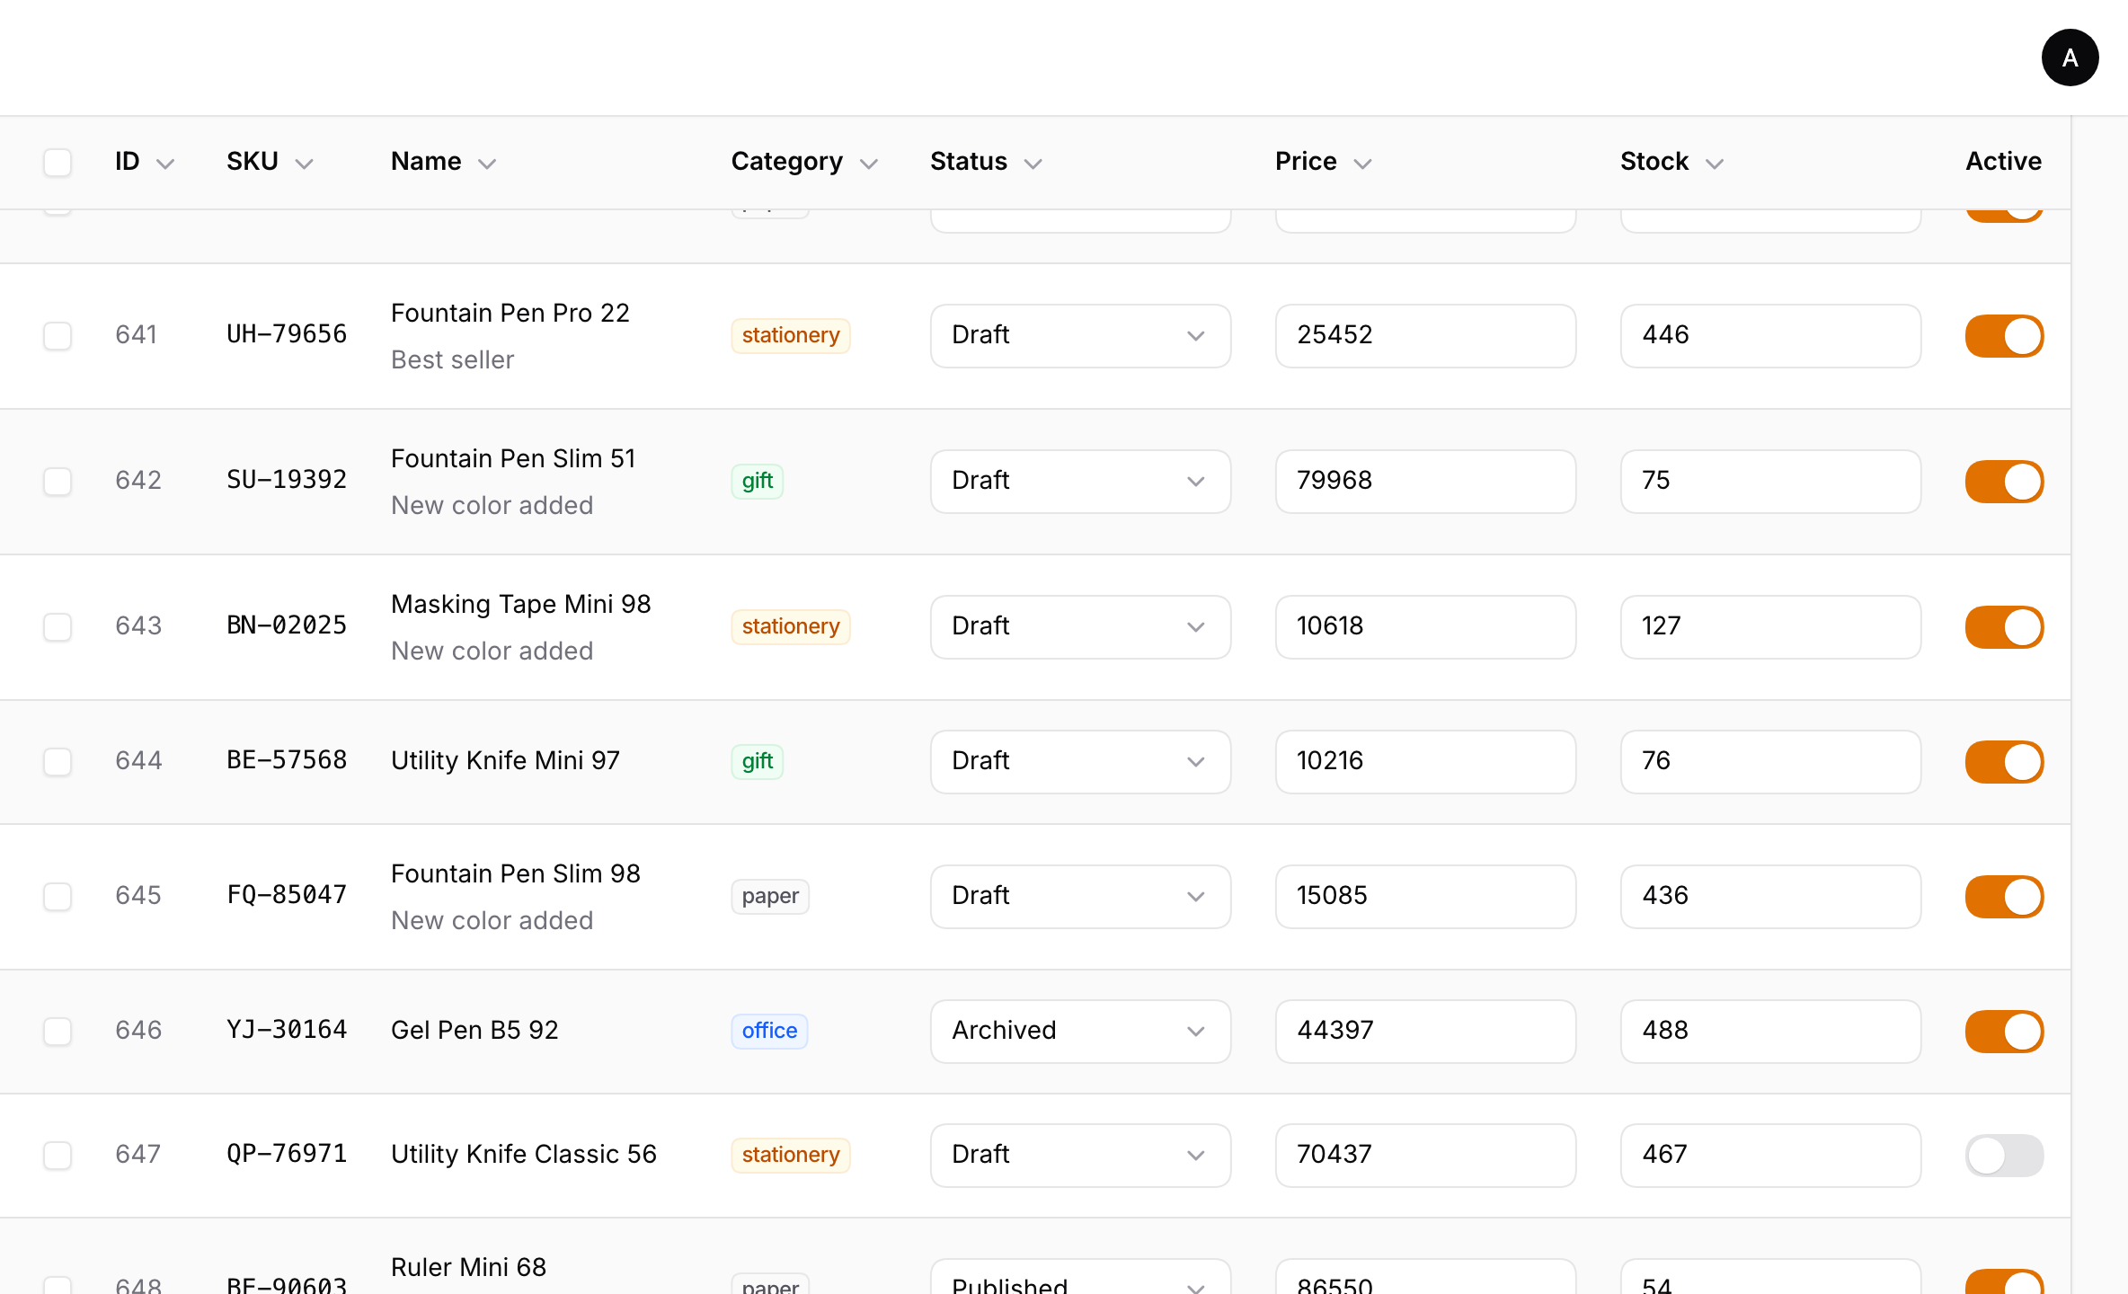
Task: Check the row 643 checkbox
Action: point(58,626)
